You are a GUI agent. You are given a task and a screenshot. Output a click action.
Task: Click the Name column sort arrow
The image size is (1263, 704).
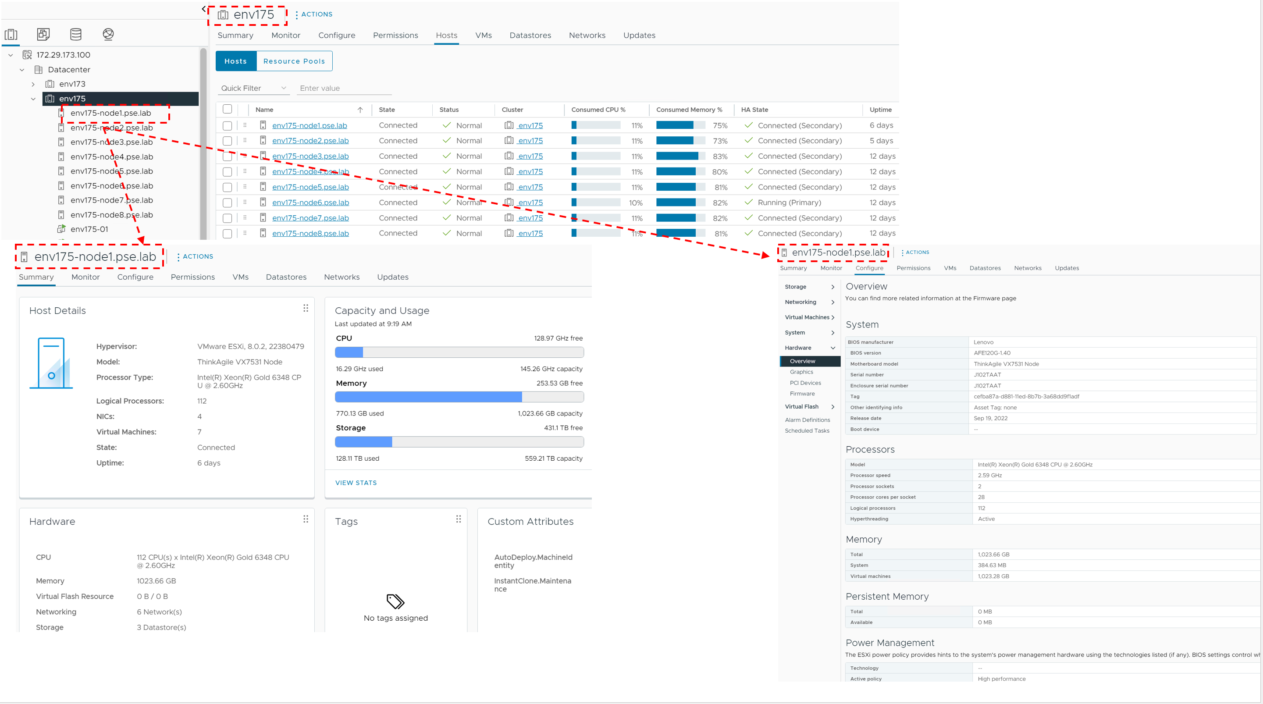[360, 110]
